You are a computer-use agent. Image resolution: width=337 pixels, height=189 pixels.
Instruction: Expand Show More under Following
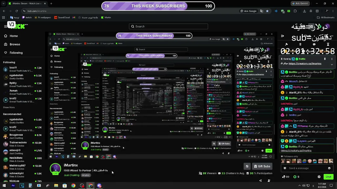coord(9,107)
